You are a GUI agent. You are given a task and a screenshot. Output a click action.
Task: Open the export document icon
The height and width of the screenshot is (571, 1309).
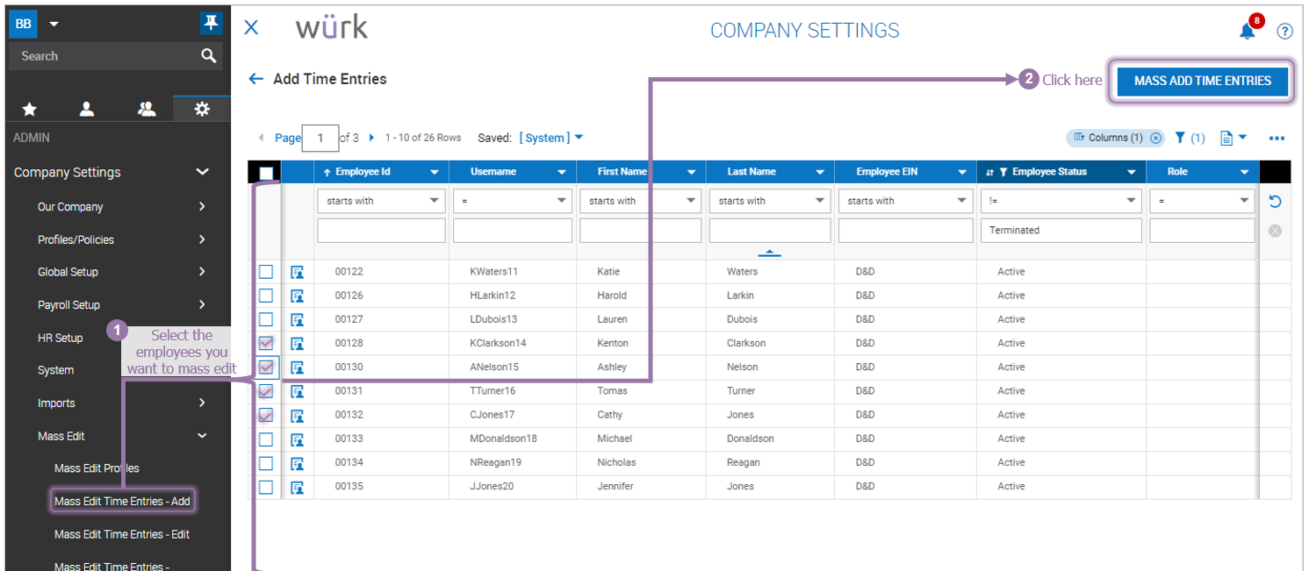[x=1227, y=138]
